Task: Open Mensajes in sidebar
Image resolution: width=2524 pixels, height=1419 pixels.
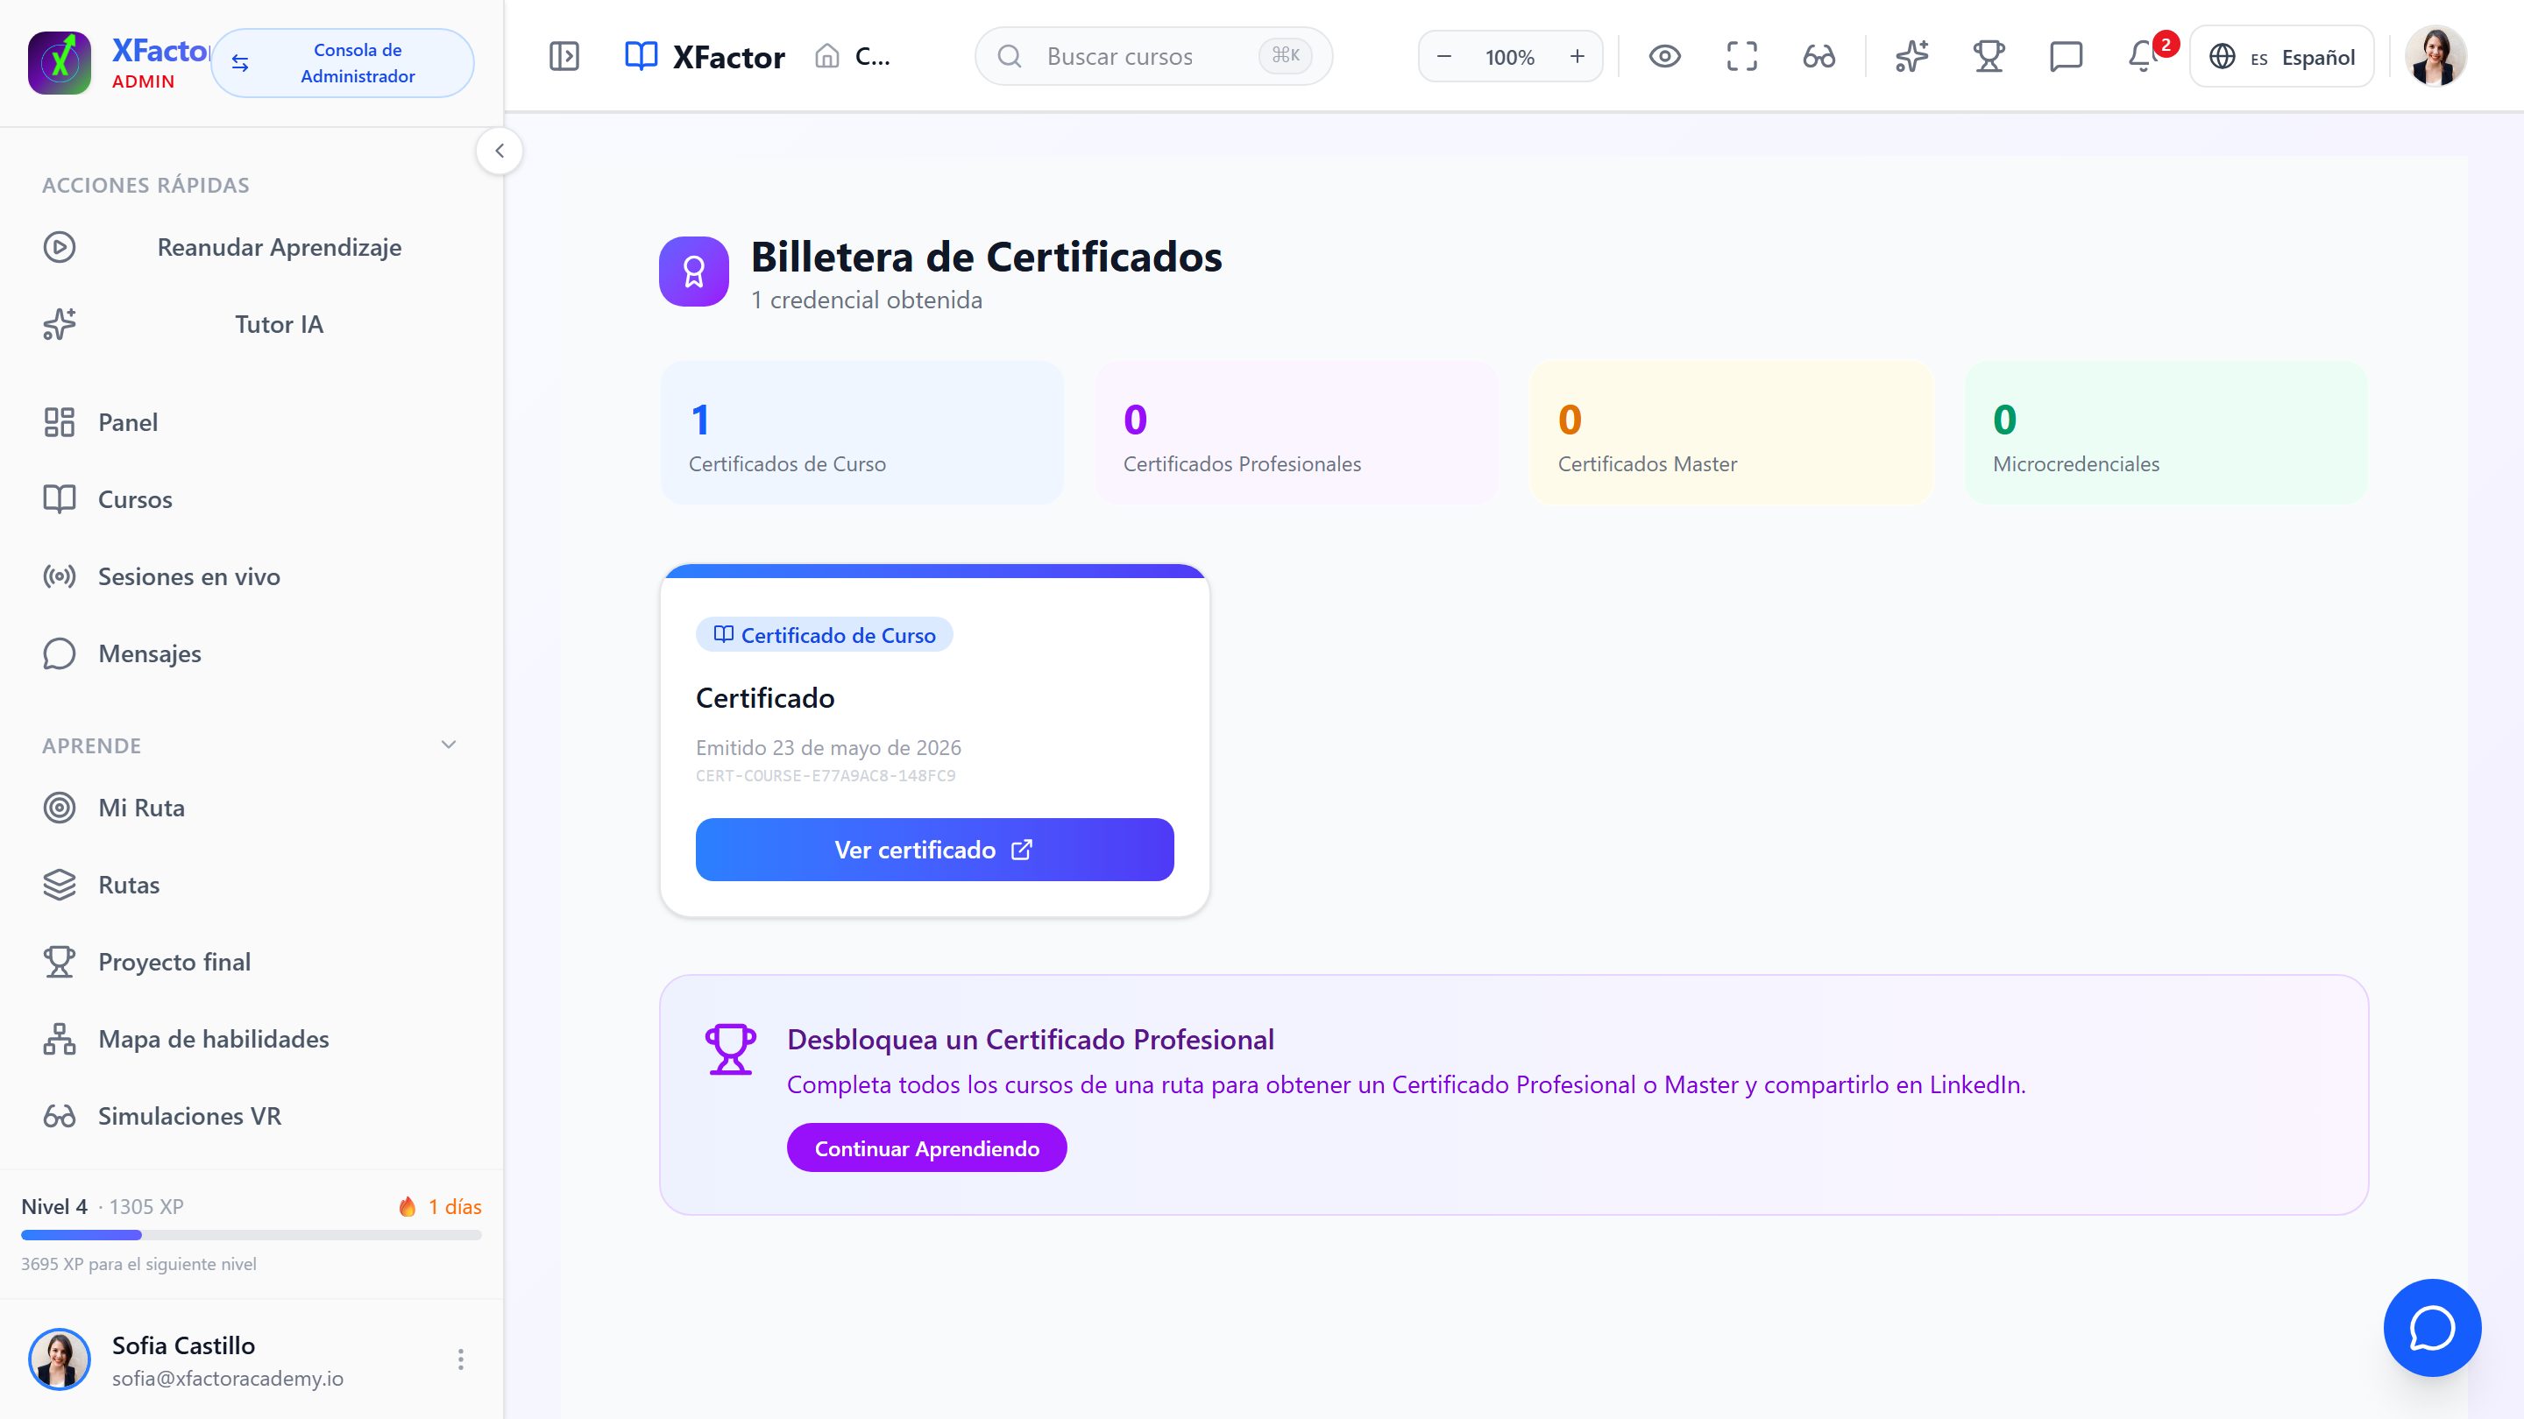Action: click(251, 653)
